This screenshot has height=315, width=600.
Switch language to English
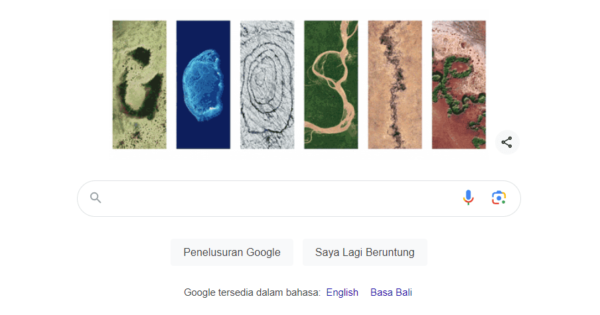[x=342, y=292]
